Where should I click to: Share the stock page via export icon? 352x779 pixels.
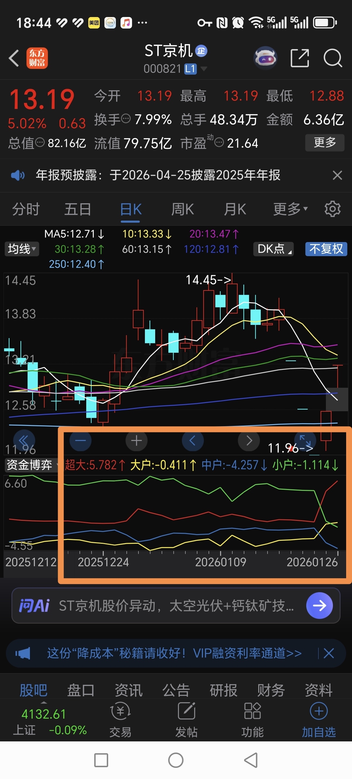(300, 58)
